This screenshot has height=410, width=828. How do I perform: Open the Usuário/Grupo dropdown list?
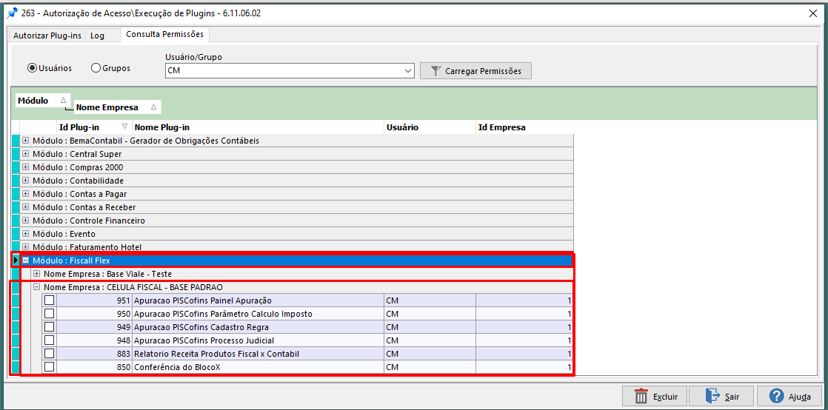coord(407,71)
